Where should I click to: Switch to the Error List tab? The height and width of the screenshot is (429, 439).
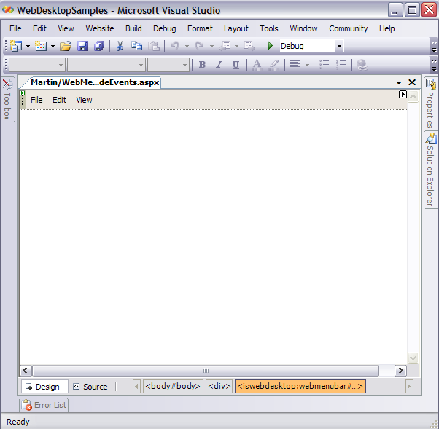pyautogui.click(x=44, y=405)
